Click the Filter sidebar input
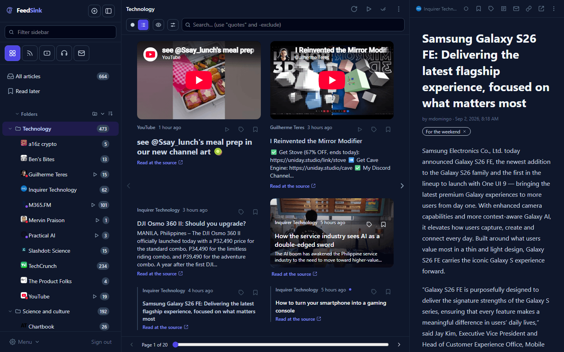The image size is (564, 352). coord(60,32)
